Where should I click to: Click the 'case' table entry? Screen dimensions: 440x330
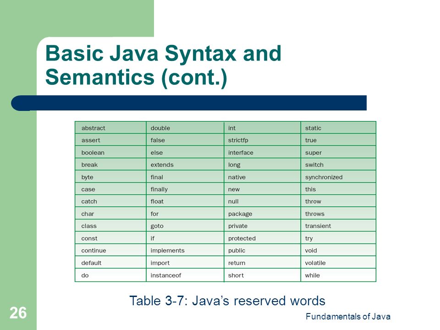point(110,189)
